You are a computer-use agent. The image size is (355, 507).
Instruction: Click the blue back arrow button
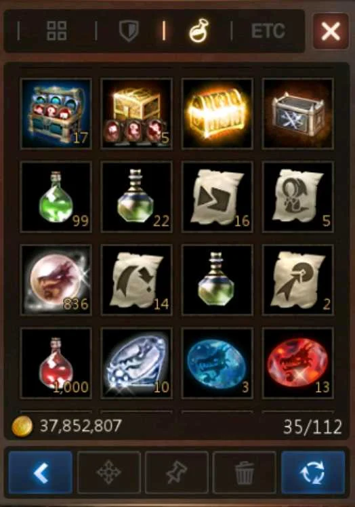(41, 472)
